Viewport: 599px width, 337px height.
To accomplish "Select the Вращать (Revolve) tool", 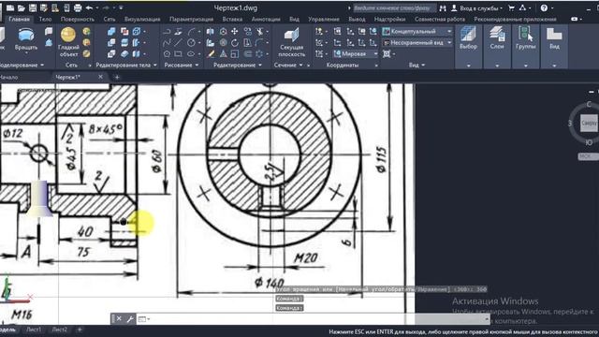I will [26, 39].
